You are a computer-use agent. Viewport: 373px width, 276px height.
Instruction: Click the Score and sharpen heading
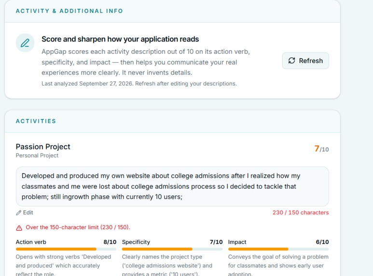[120, 39]
